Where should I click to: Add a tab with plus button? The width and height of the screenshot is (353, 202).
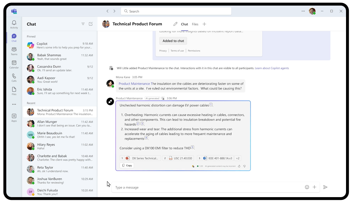[204, 24]
